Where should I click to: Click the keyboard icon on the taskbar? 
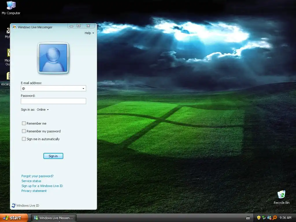(248, 218)
